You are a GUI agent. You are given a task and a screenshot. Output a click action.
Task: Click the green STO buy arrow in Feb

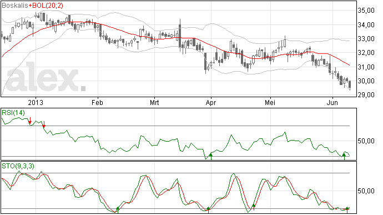coord(118,210)
